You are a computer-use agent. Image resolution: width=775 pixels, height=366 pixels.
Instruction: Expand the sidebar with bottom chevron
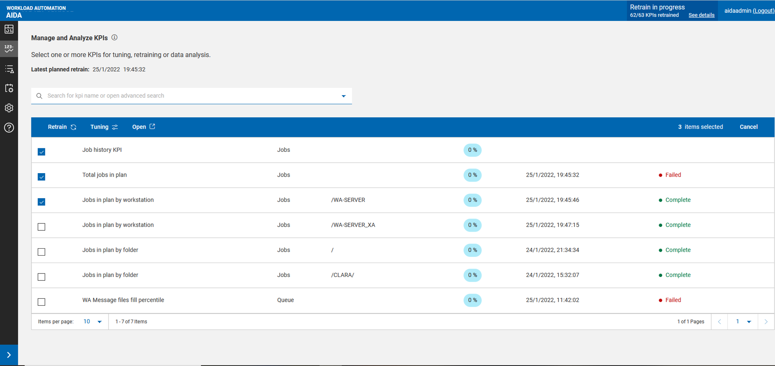tap(9, 355)
